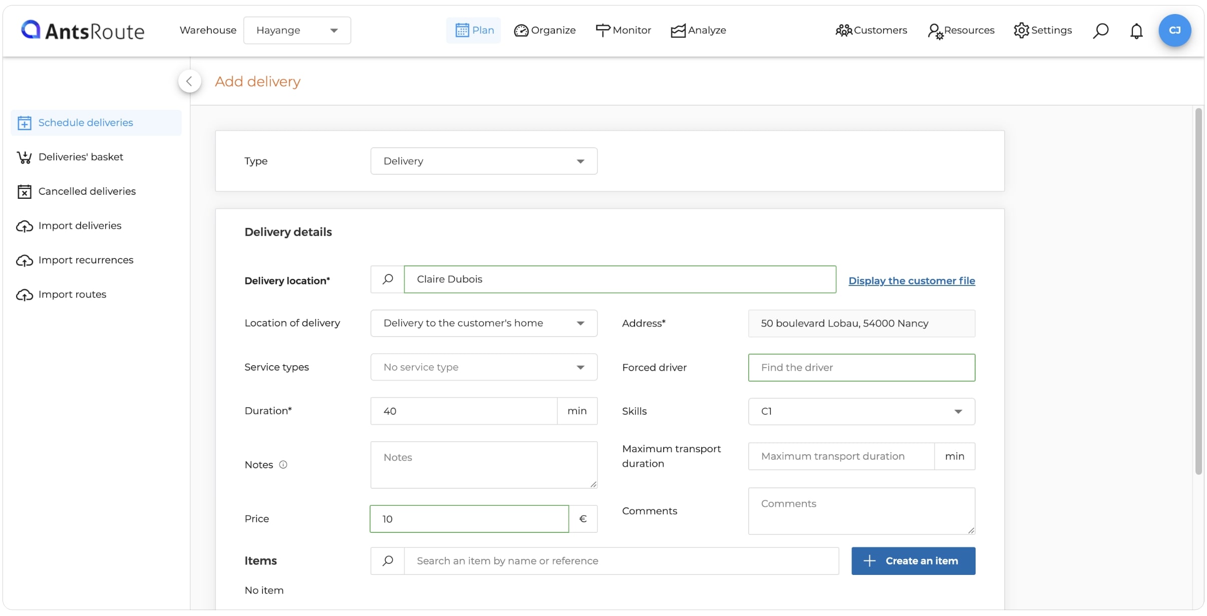Click the Forced driver label
Viewport: 1207px width, 616px height.
click(x=654, y=367)
